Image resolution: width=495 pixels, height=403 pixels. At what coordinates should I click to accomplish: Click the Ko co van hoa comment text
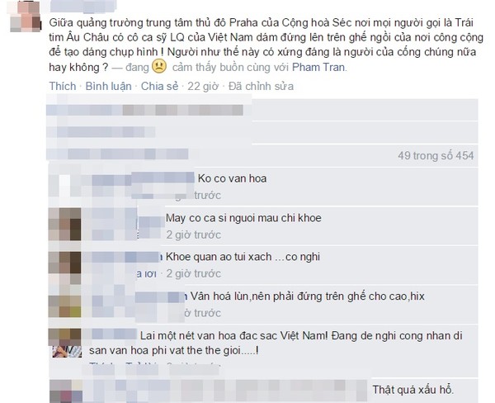(x=232, y=178)
